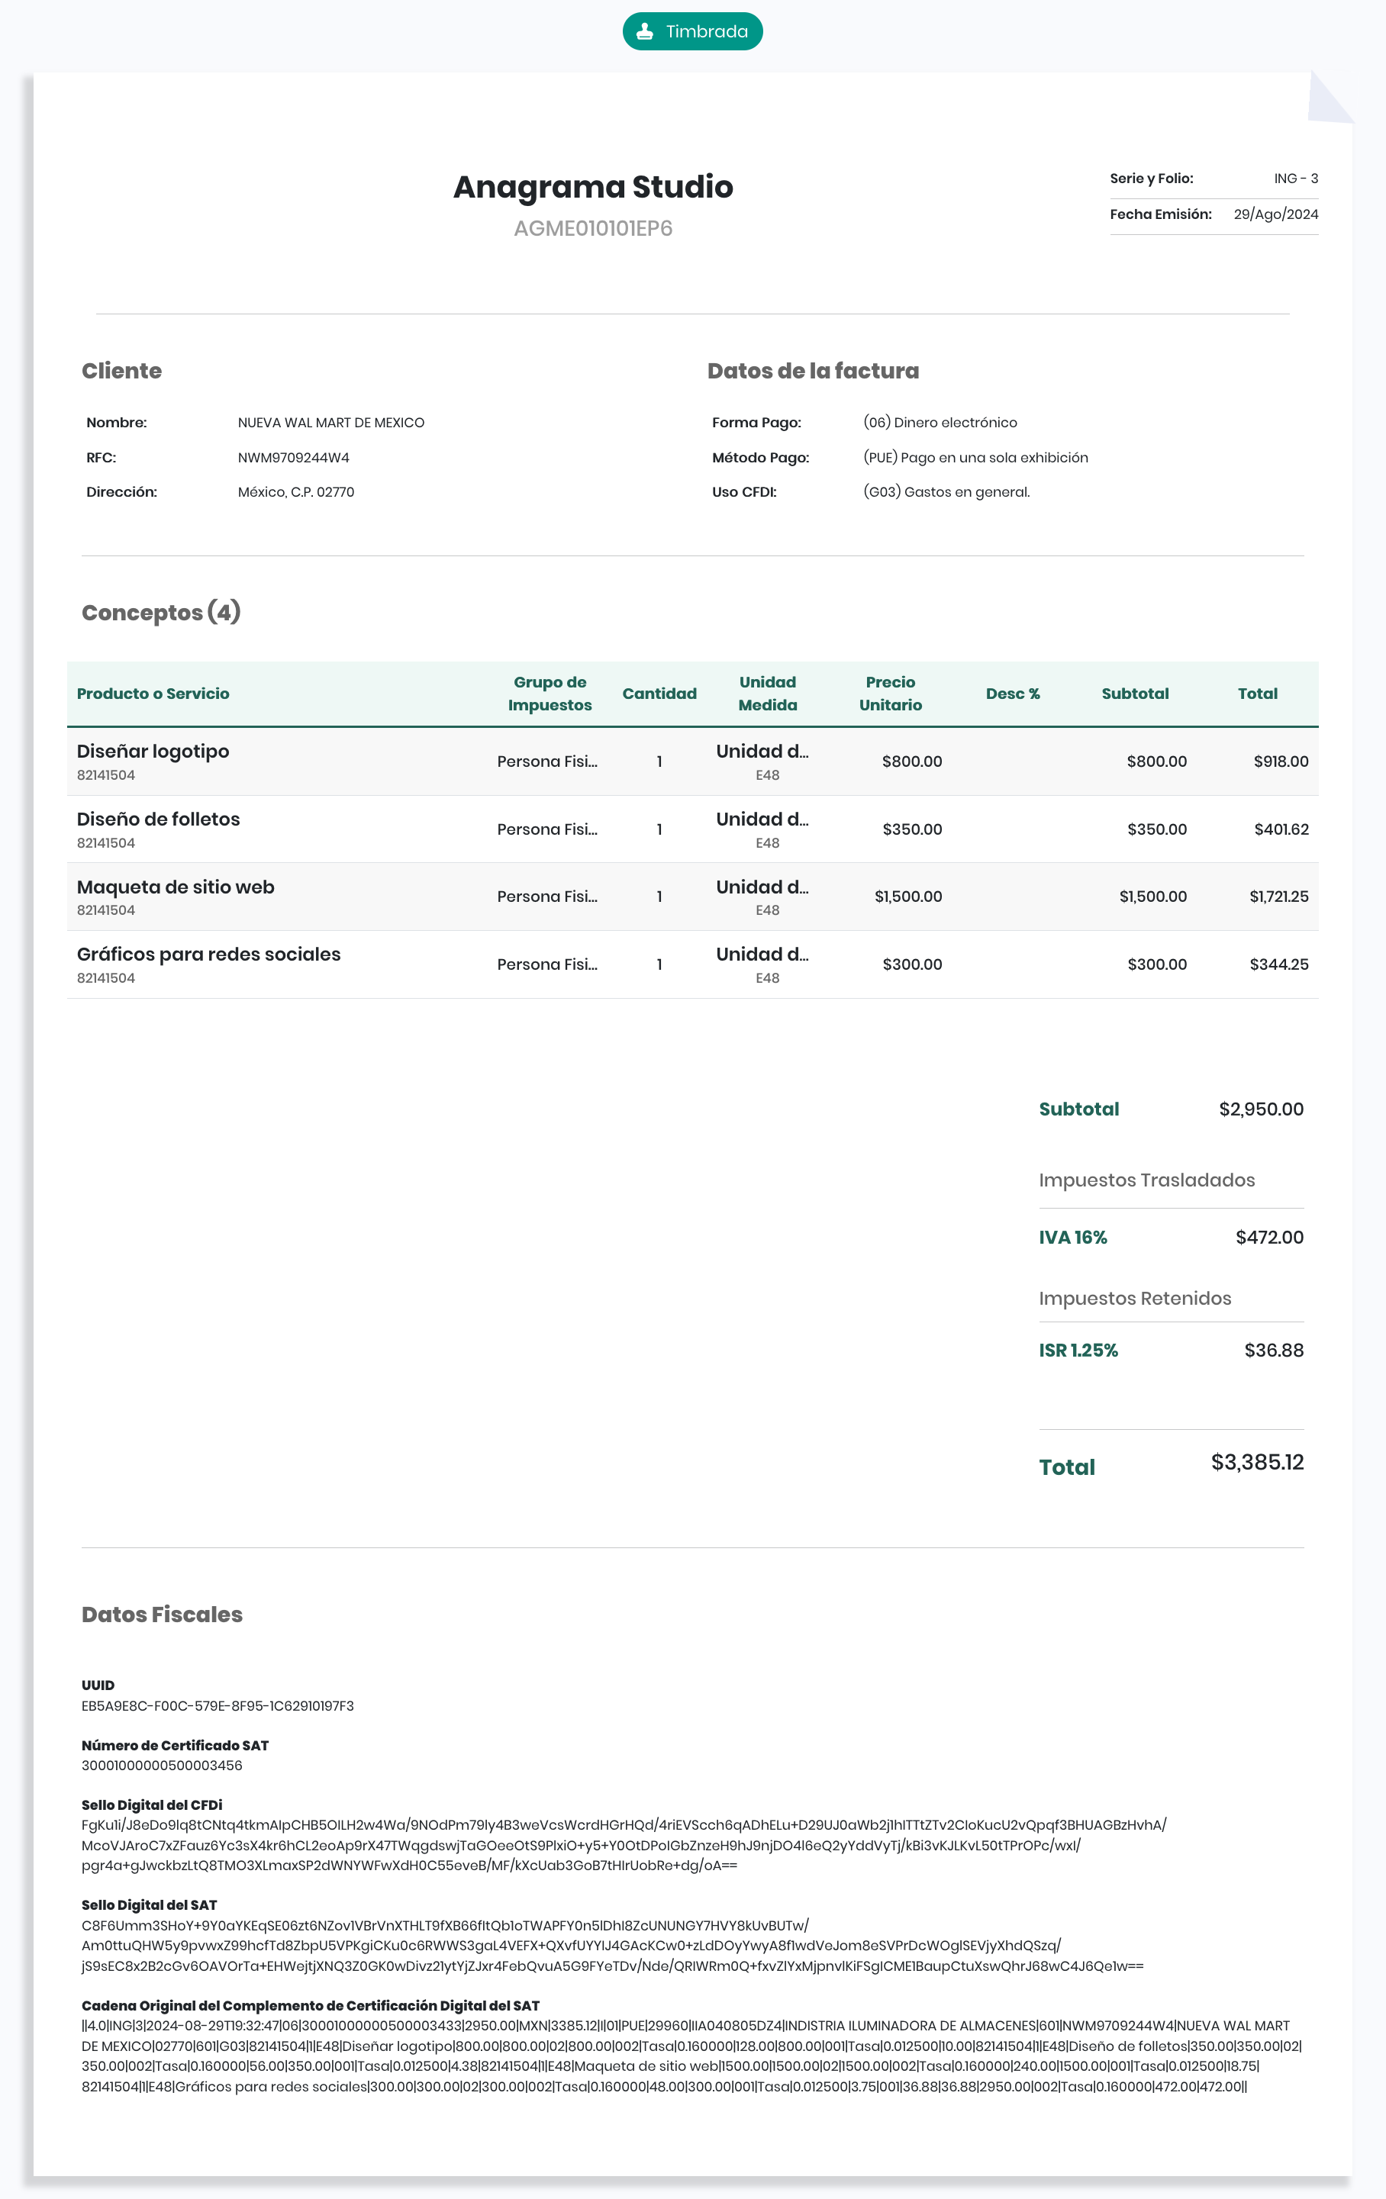1386x2199 pixels.
Task: Click quantity 1 in the Gráficos para redes sociales row
Action: (x=659, y=964)
